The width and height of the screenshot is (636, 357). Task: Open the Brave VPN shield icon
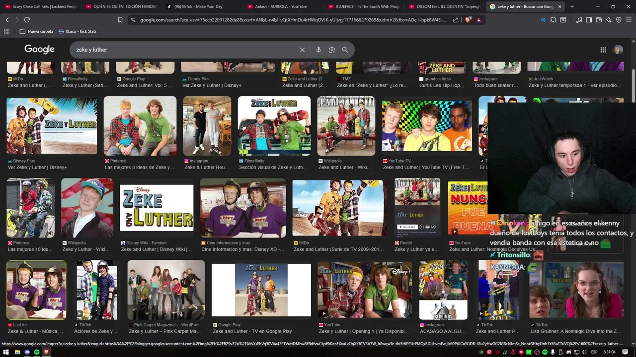[x=619, y=20]
